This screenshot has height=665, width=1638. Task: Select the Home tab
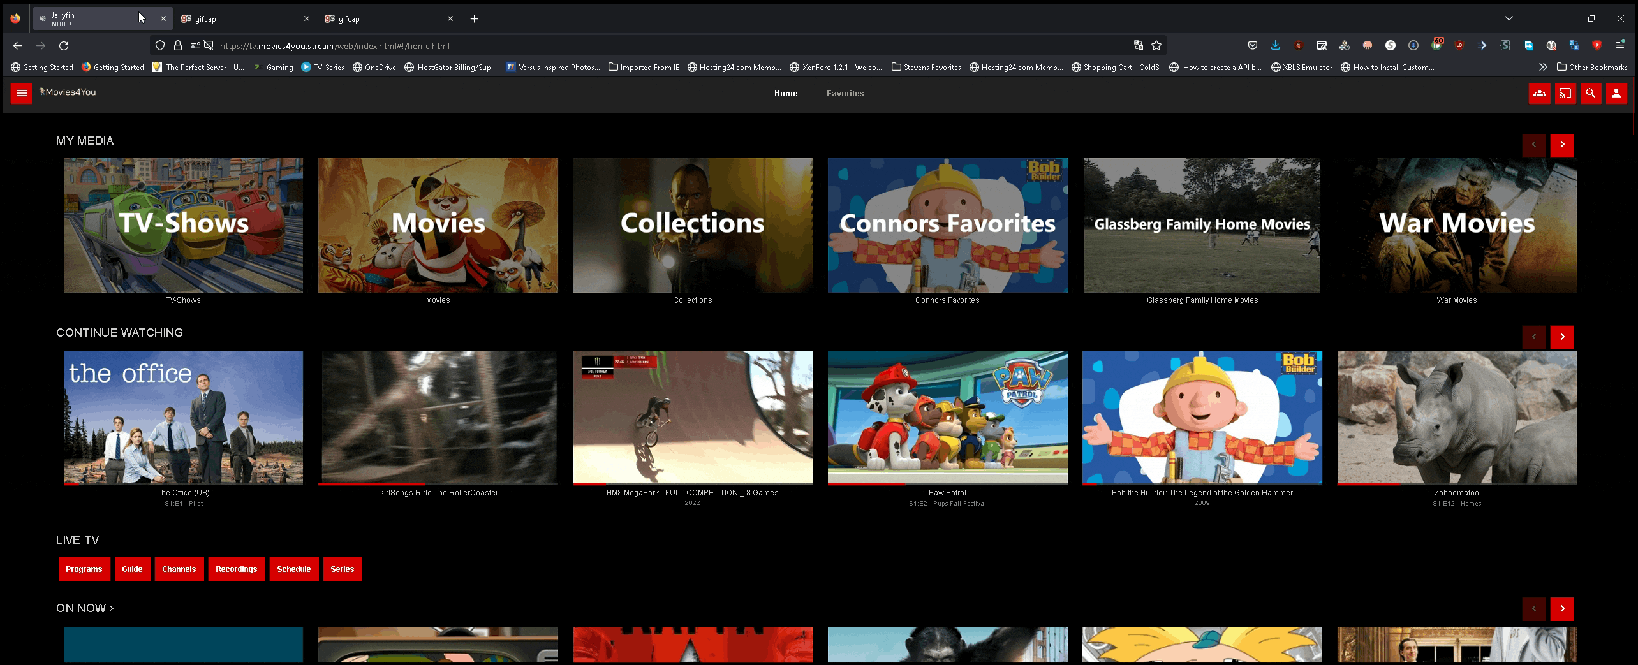[x=785, y=94]
